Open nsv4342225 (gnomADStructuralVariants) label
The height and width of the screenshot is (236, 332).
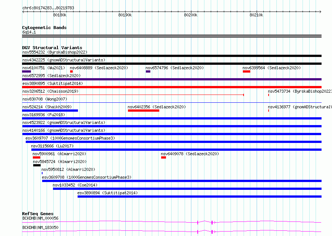[64, 60]
